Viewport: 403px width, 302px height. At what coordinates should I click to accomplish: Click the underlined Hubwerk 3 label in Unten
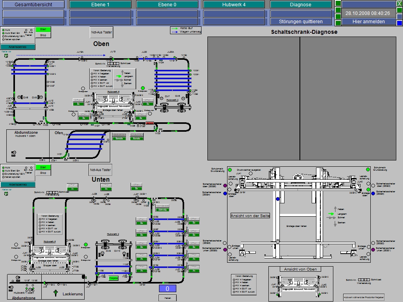pyautogui.click(x=113, y=234)
